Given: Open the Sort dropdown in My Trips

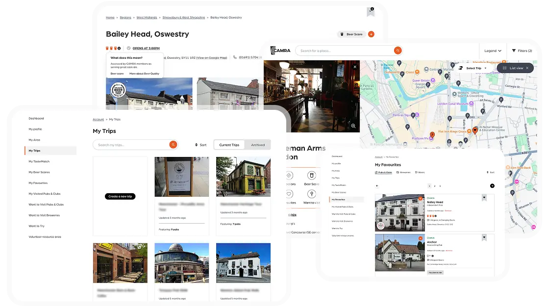Looking at the screenshot, I should coord(200,145).
